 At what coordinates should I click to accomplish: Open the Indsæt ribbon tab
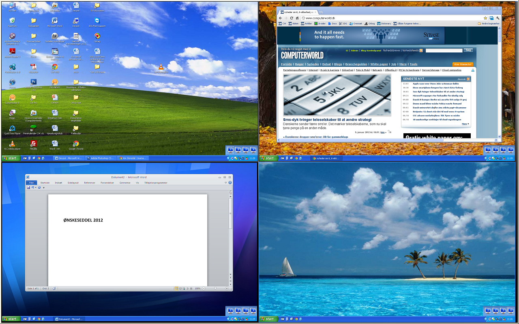pos(58,183)
